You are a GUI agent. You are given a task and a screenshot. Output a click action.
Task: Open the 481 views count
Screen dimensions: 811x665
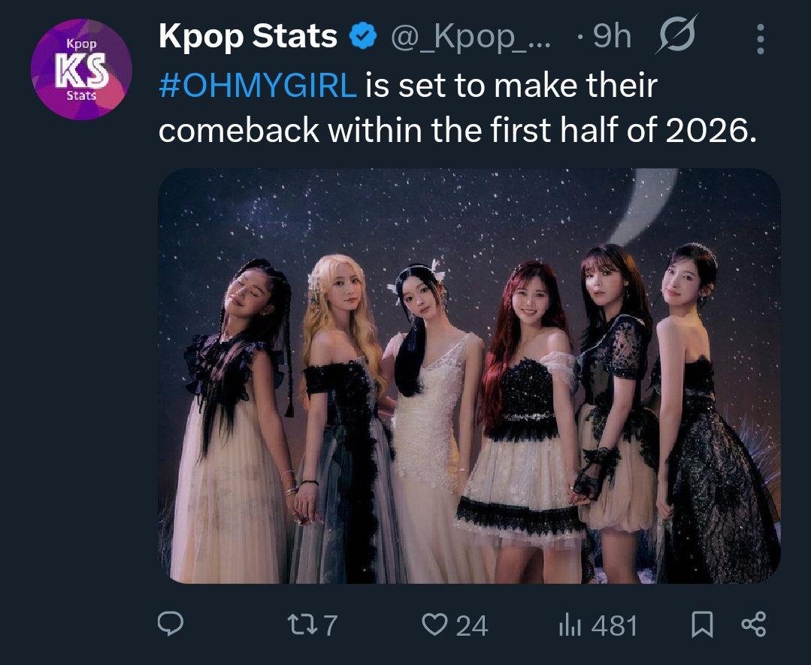[x=614, y=625]
